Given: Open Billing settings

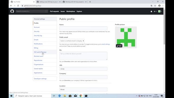Looking at the screenshot, I should coord(45,48).
